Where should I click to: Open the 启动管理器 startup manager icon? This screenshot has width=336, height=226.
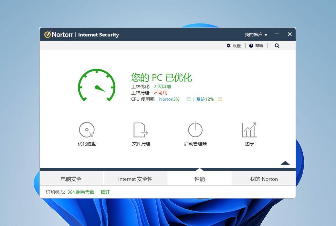tap(195, 129)
